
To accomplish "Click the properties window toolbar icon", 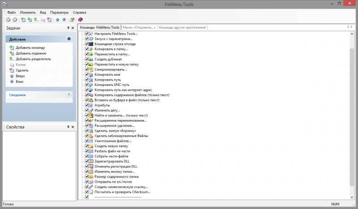I will pos(72,20).
